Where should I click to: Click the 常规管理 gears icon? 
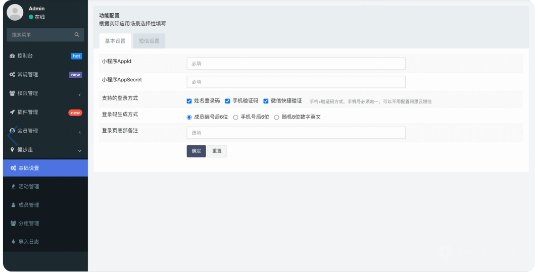[12, 75]
